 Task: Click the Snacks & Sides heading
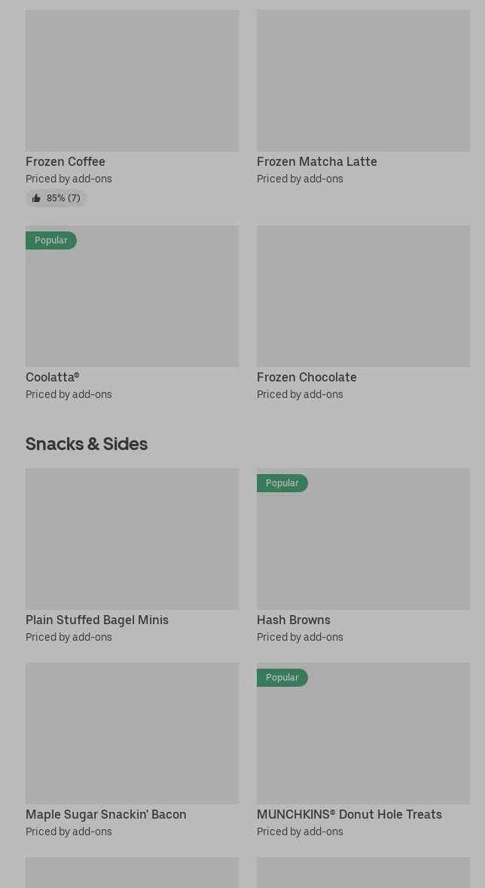pos(87,443)
